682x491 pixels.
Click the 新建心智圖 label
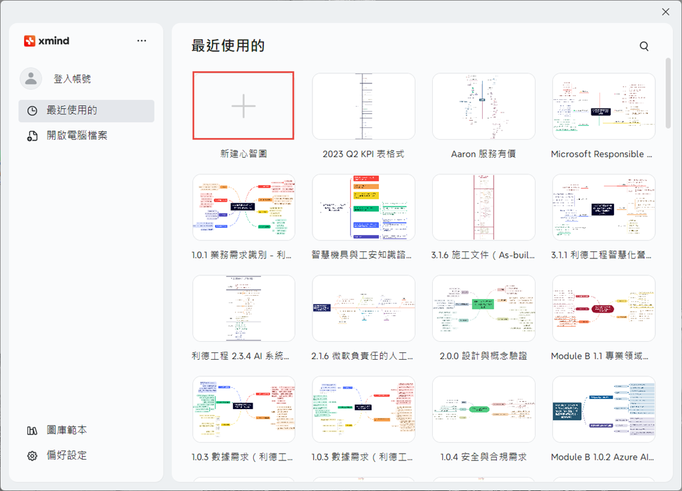point(244,153)
